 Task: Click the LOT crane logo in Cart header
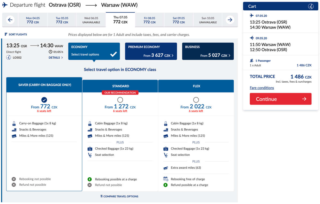[x=311, y=7]
